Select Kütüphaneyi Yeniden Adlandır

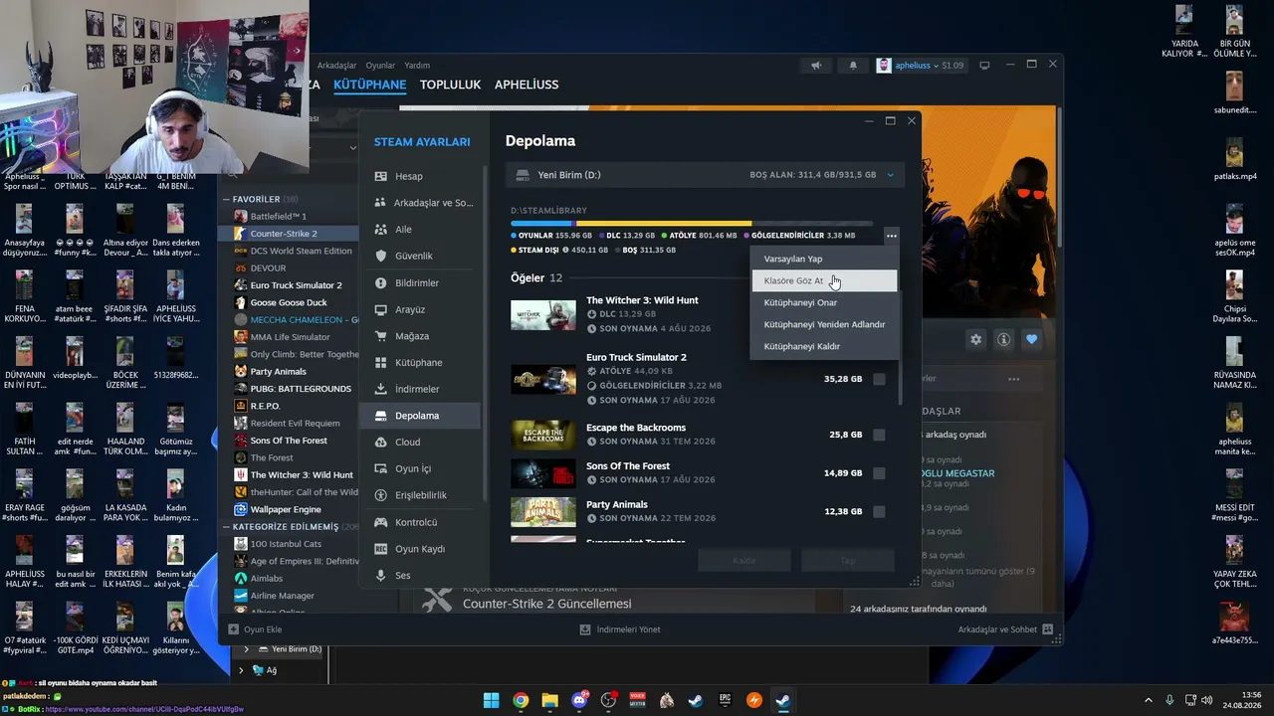[824, 324]
